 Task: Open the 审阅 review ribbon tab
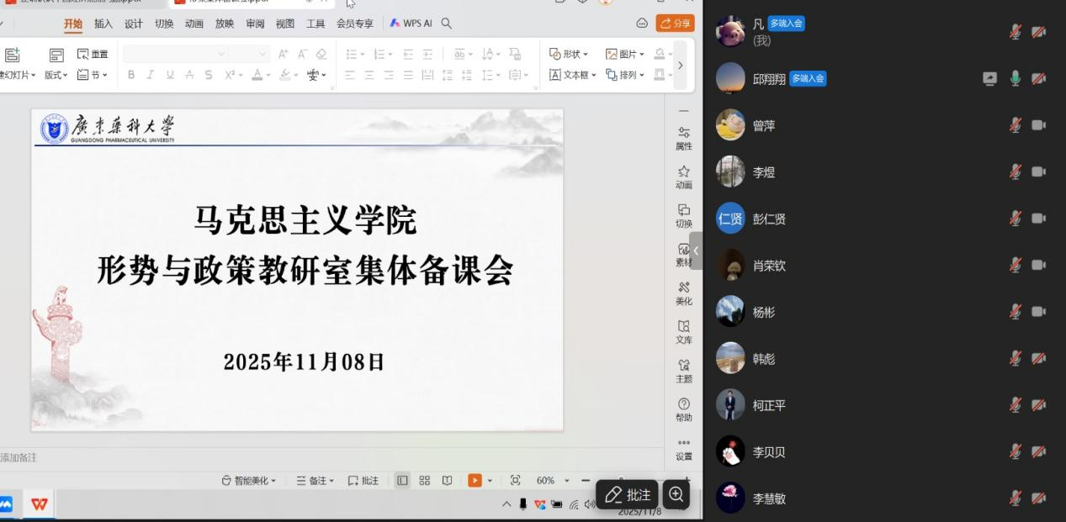click(255, 24)
